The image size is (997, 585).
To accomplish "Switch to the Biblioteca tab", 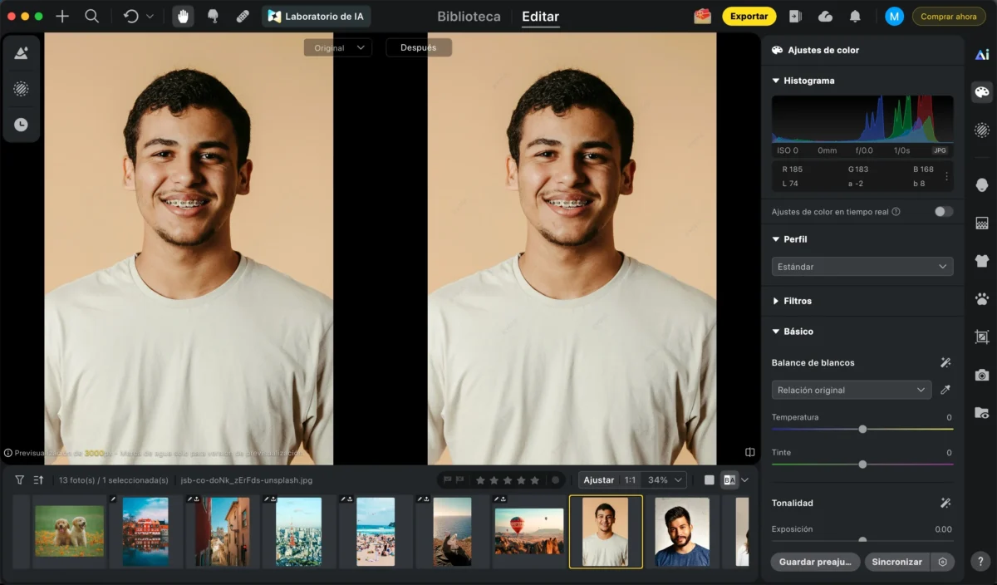I will click(x=469, y=17).
